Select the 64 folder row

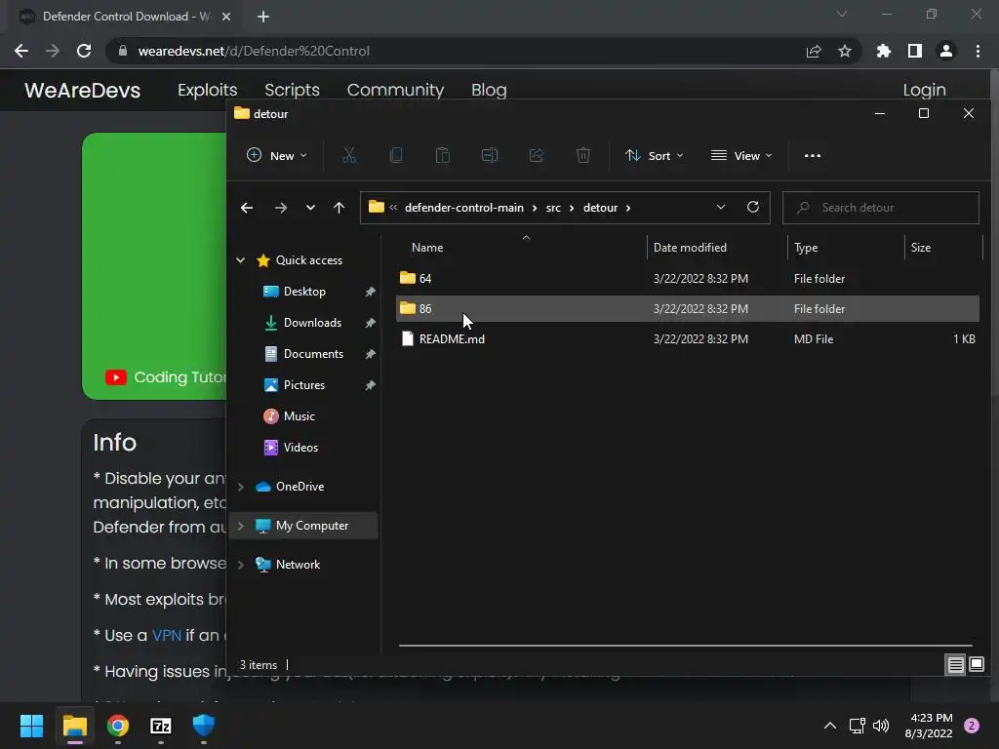click(688, 278)
